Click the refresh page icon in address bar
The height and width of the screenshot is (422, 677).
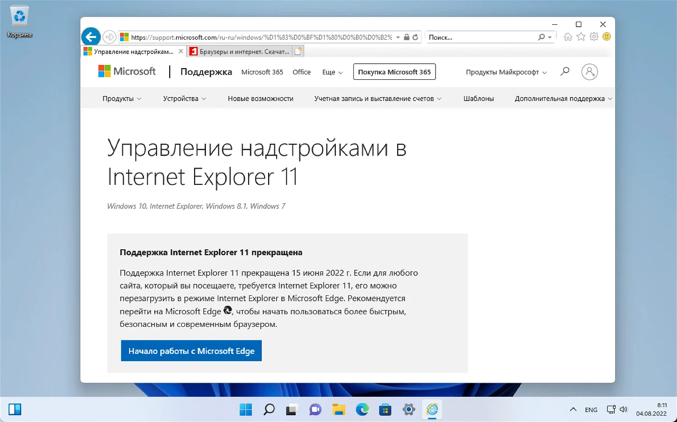(415, 37)
